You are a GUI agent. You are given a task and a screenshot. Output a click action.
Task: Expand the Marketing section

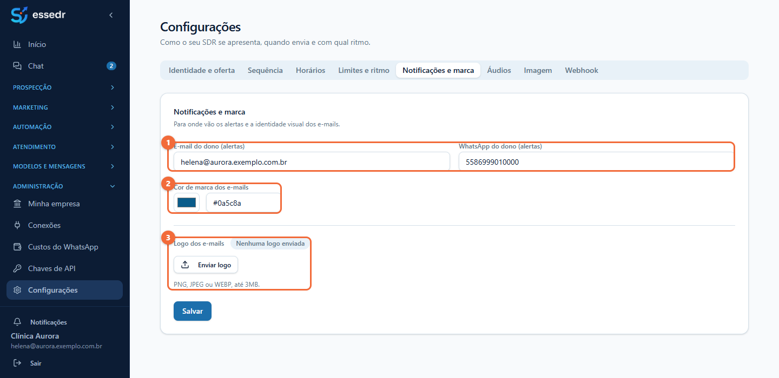[65, 107]
